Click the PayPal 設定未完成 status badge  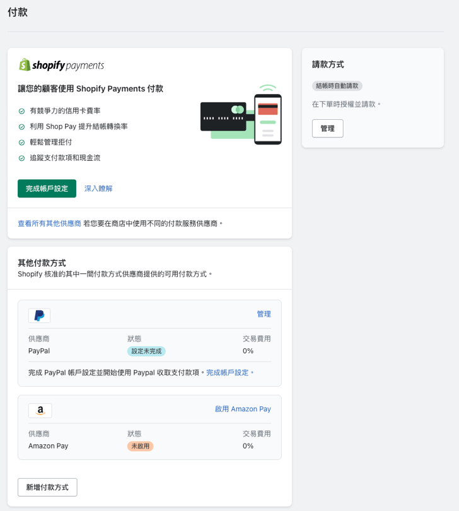pyautogui.click(x=146, y=351)
